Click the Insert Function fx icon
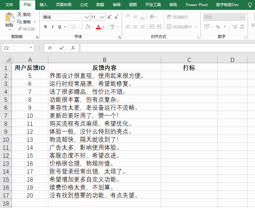The width and height of the screenshot is (255, 208). pos(73,48)
